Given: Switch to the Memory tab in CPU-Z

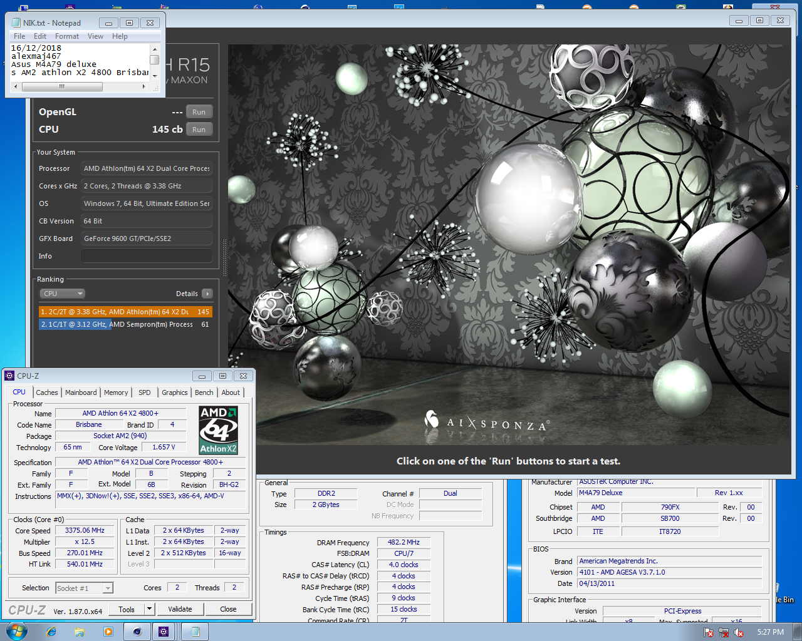Looking at the screenshot, I should [116, 392].
